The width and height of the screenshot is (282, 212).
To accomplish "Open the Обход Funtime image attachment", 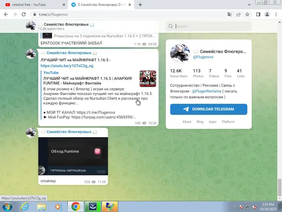I will (73, 156).
